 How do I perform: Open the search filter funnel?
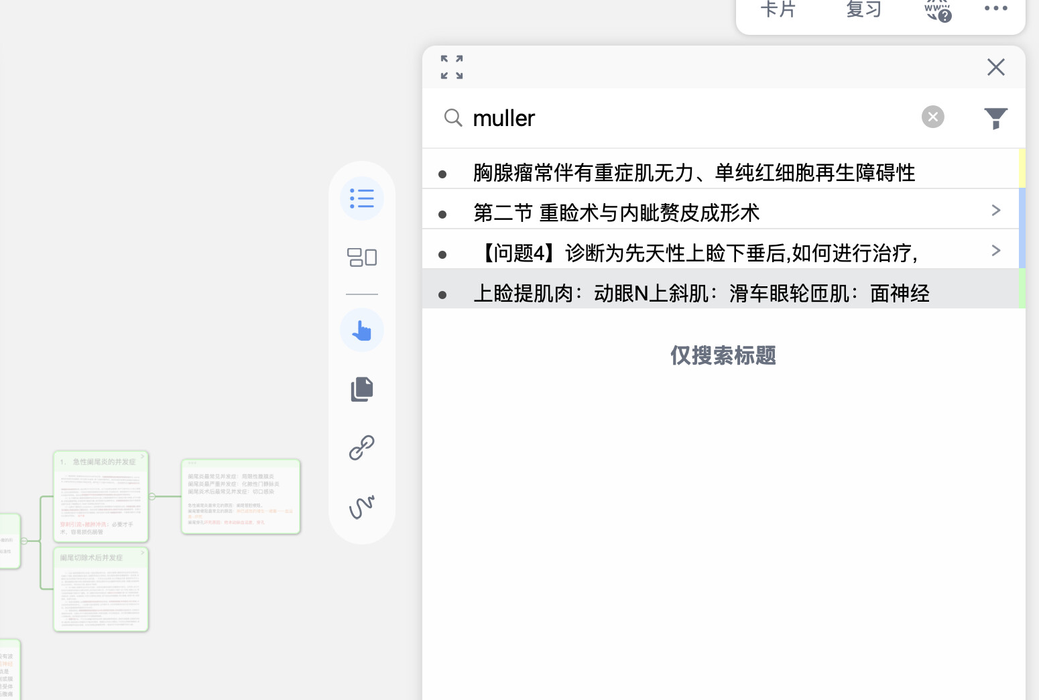tap(996, 118)
